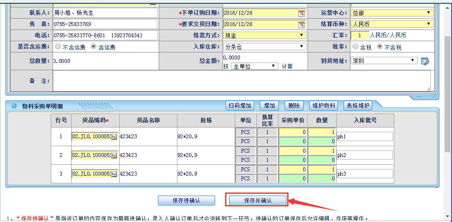Click item code lookup icon in row 3
Screen dimensions: 452x222
(114, 174)
